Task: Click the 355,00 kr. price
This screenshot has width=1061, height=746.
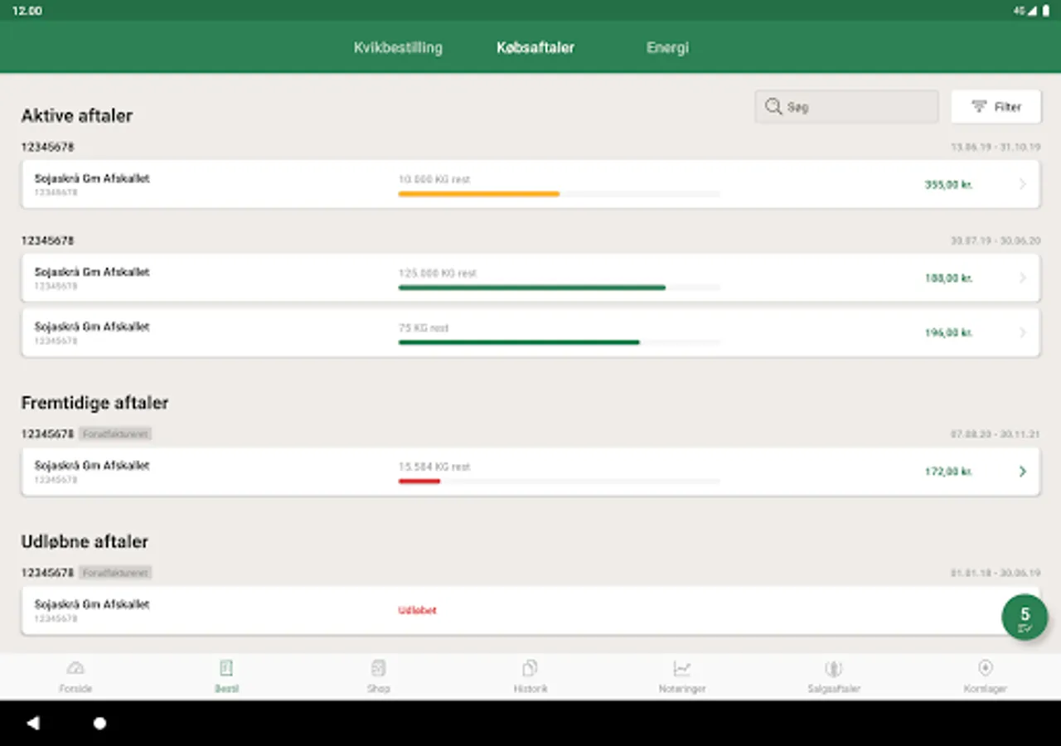Action: point(949,185)
